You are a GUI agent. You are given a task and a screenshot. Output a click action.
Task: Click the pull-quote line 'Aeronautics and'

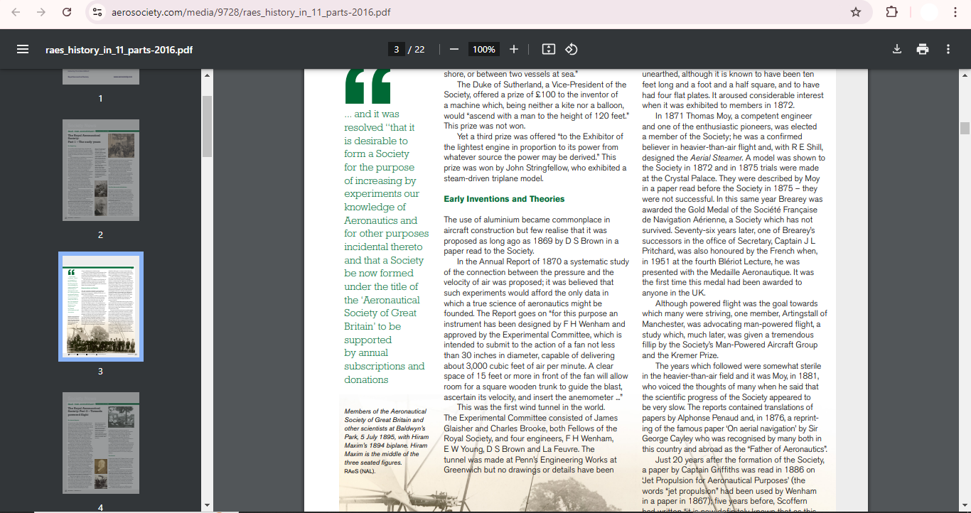click(x=381, y=220)
